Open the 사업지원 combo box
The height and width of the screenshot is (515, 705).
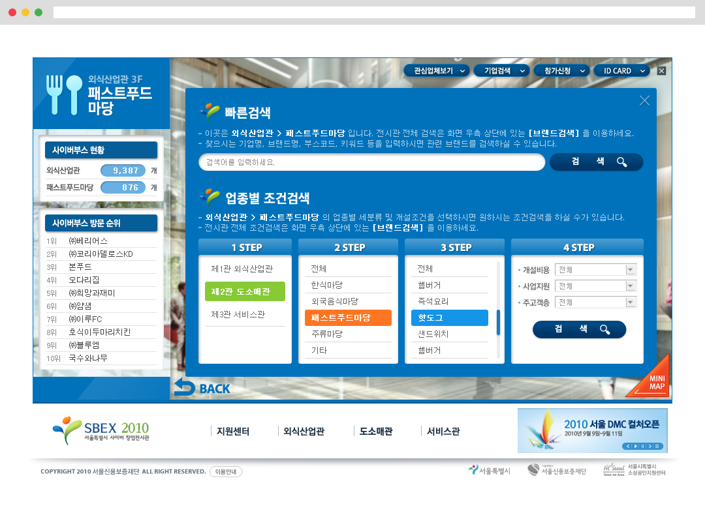click(596, 286)
